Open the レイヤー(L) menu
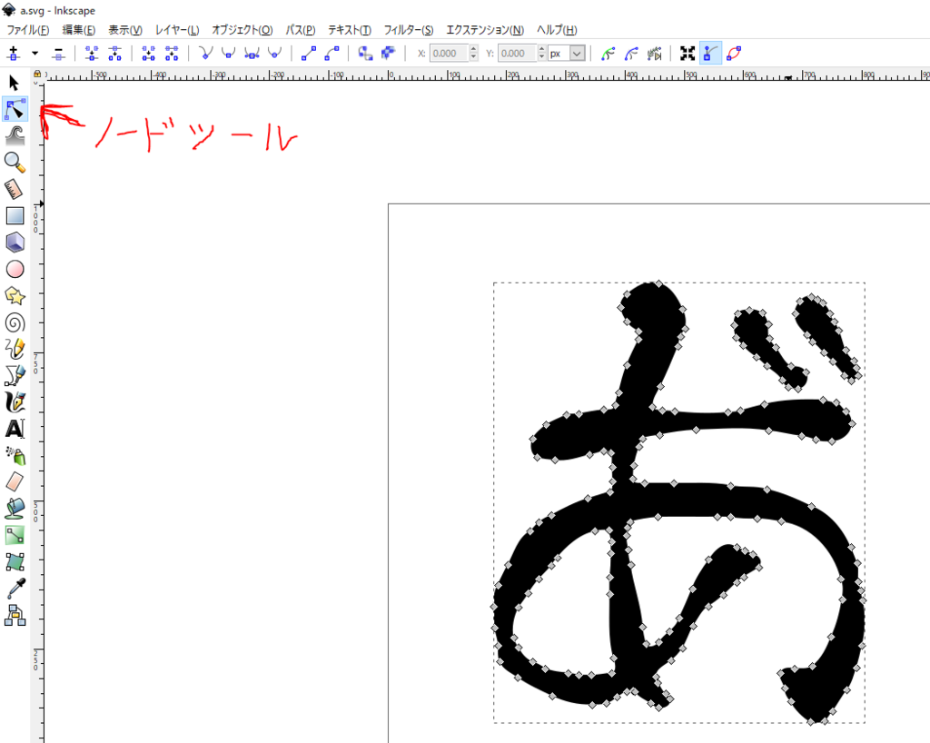The width and height of the screenshot is (930, 743). (177, 30)
